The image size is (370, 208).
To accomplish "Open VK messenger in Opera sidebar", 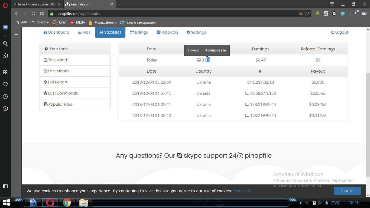I will pyautogui.click(x=5, y=27).
